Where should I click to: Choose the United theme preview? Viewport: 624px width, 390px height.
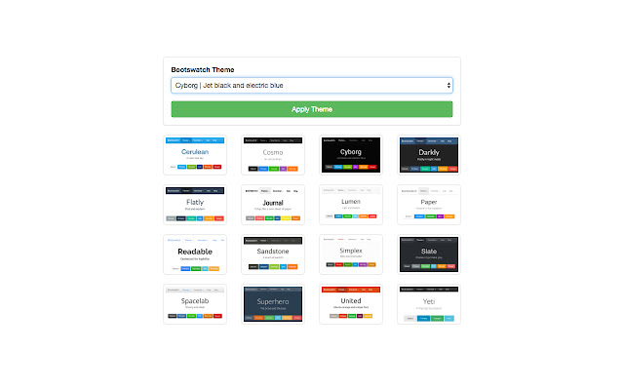tap(351, 304)
